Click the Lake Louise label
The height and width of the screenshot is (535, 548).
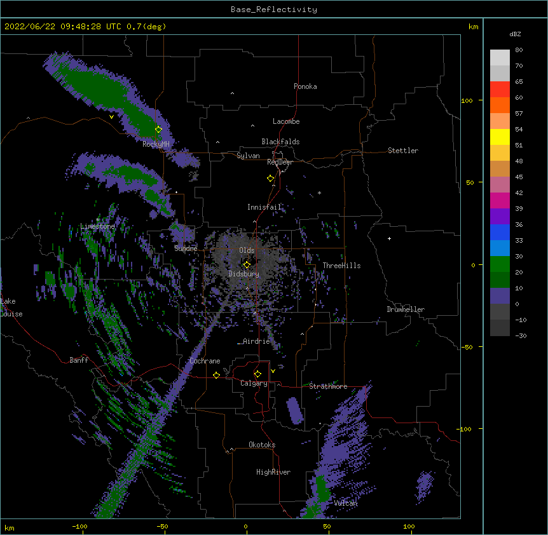11,308
